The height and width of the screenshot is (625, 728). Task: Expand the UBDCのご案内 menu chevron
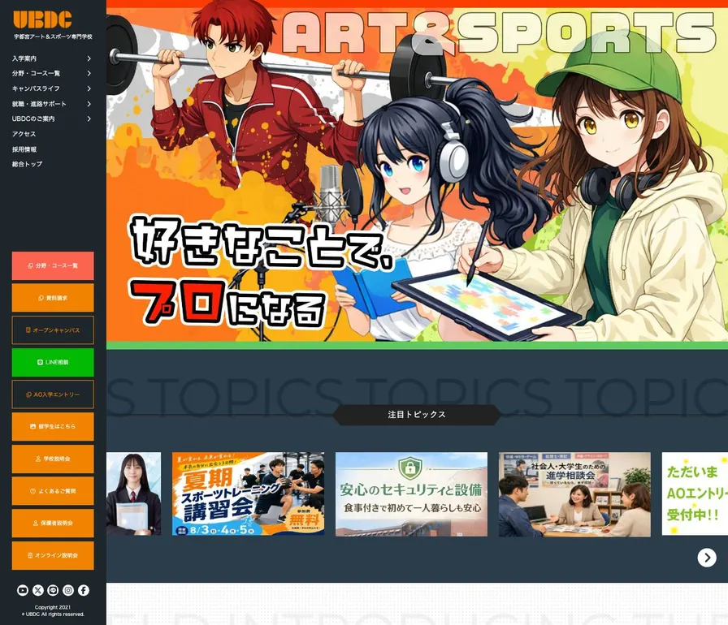(89, 119)
